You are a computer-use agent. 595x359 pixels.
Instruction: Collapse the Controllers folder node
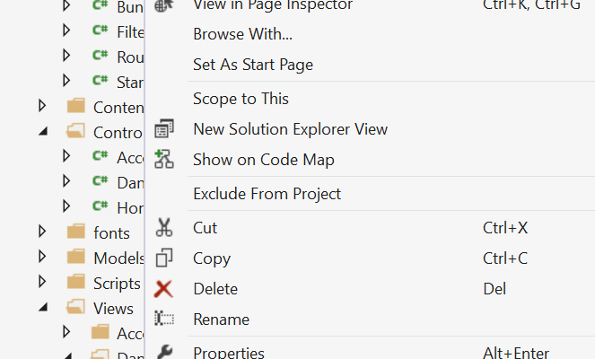click(42, 132)
